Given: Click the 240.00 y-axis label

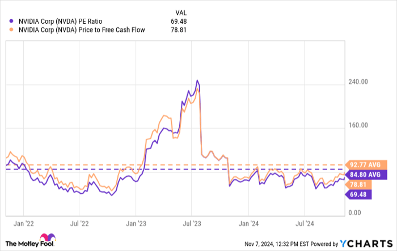Looking at the screenshot, I should (x=359, y=82).
